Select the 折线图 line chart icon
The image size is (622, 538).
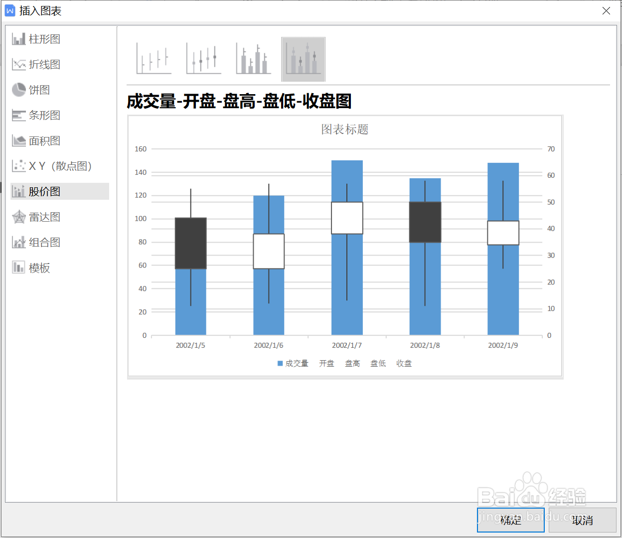coord(19,64)
